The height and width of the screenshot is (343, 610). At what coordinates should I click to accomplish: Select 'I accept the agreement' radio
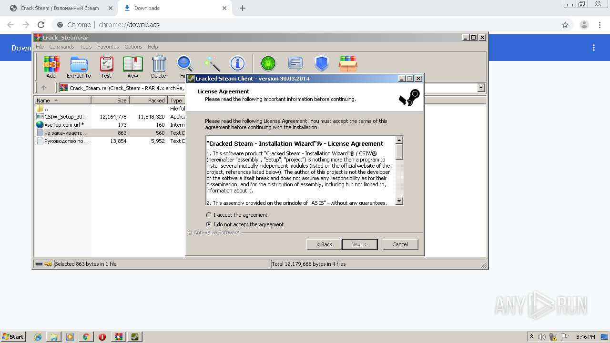click(208, 215)
